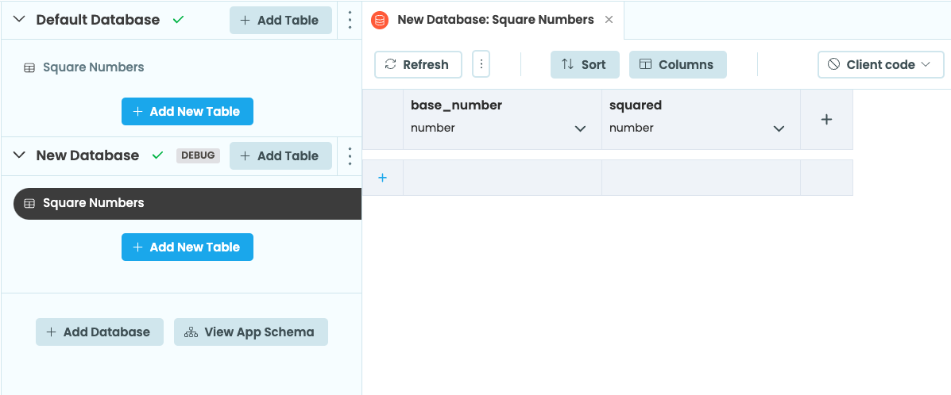Screen dimensions: 951x395
Task: Collapse the Default Database section
Action: click(20, 20)
